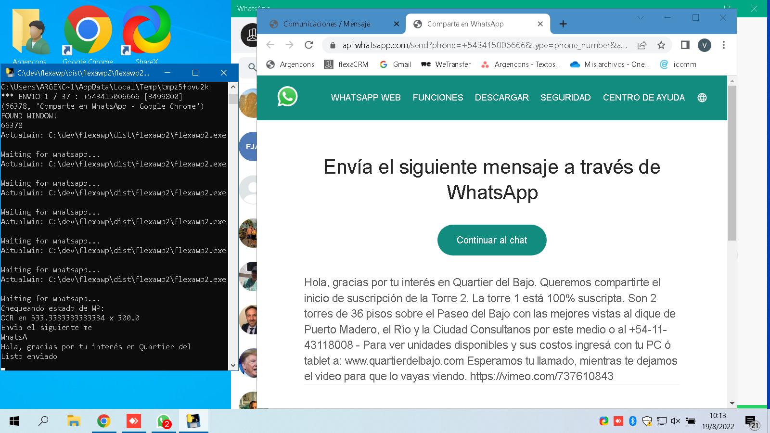
Task: Click the scroll-up arrow in the console window
Action: point(233,87)
